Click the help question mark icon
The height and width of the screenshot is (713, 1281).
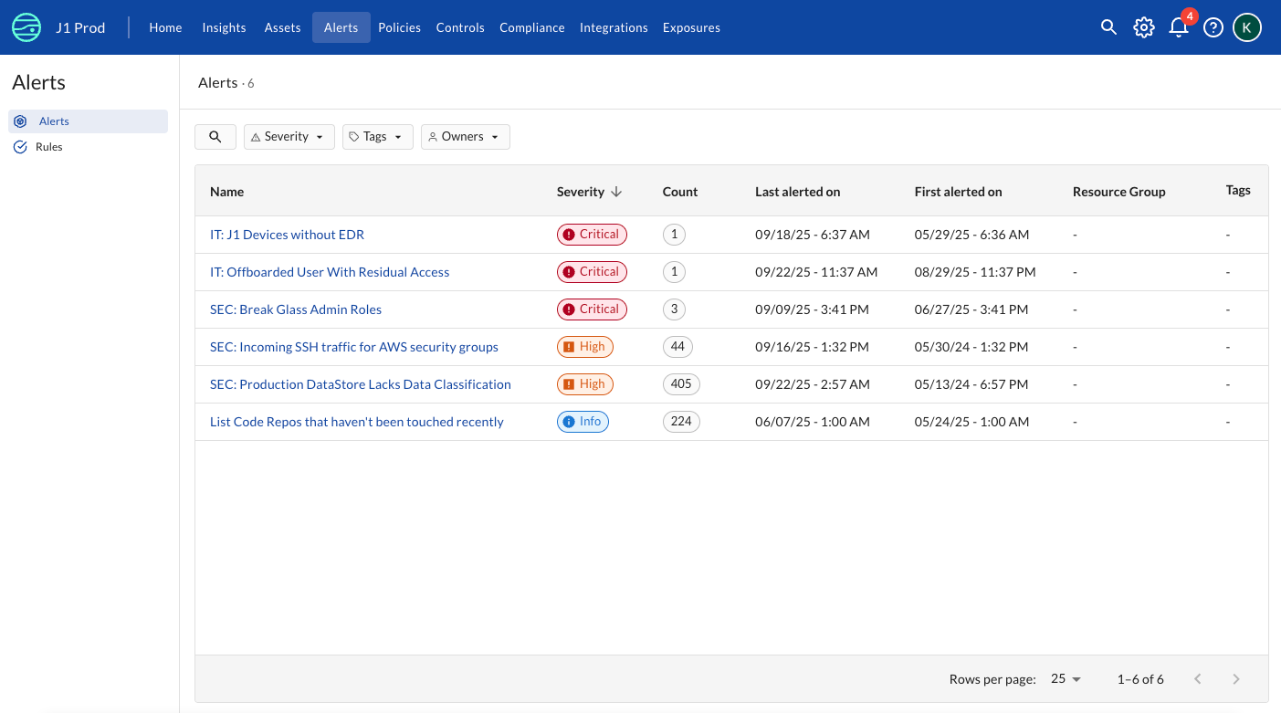point(1213,27)
